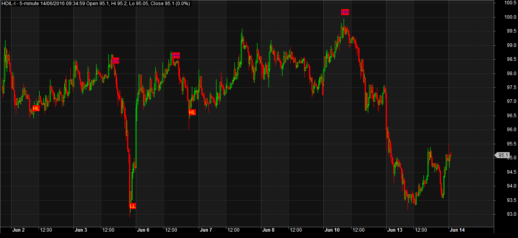Click the 95.5 price axis label
518x238 pixels.
[511, 144]
